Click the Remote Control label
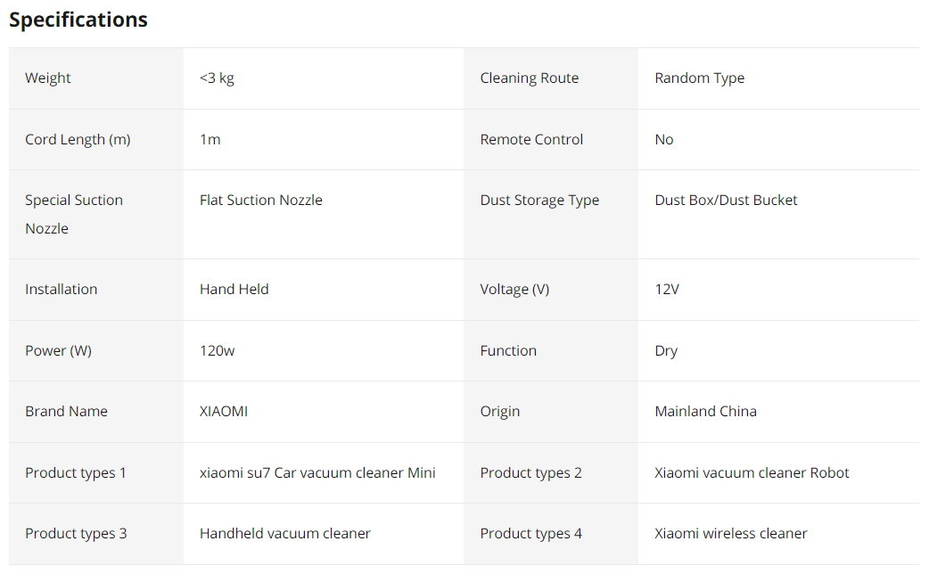Viewport: 929px width, 574px height. pos(531,139)
